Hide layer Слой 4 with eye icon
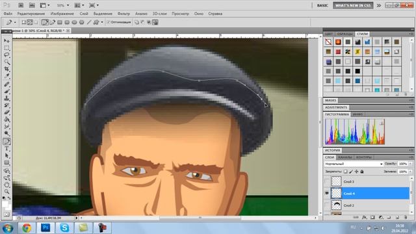 [x=327, y=194]
